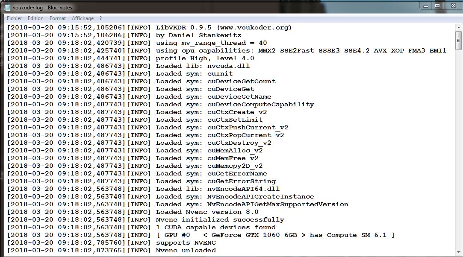This screenshot has height=257, width=463.
Task: Click the vertical scrollbar thumb
Action: click(459, 40)
